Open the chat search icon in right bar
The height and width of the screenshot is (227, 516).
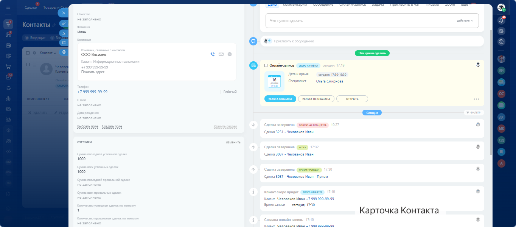pos(501,42)
